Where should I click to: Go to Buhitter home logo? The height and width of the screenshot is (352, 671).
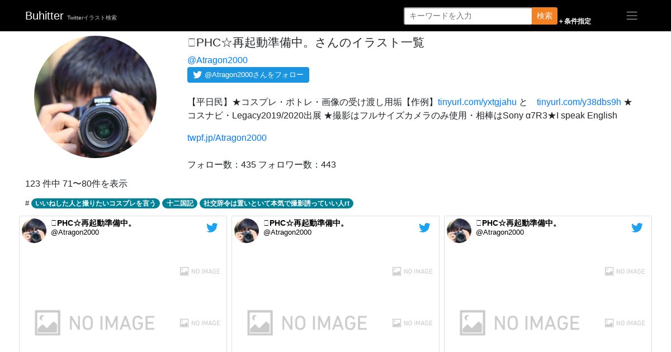pos(44,16)
